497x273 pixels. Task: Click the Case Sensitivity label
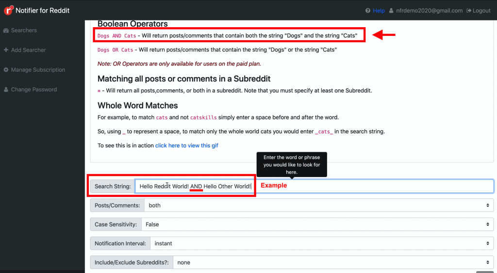click(116, 224)
